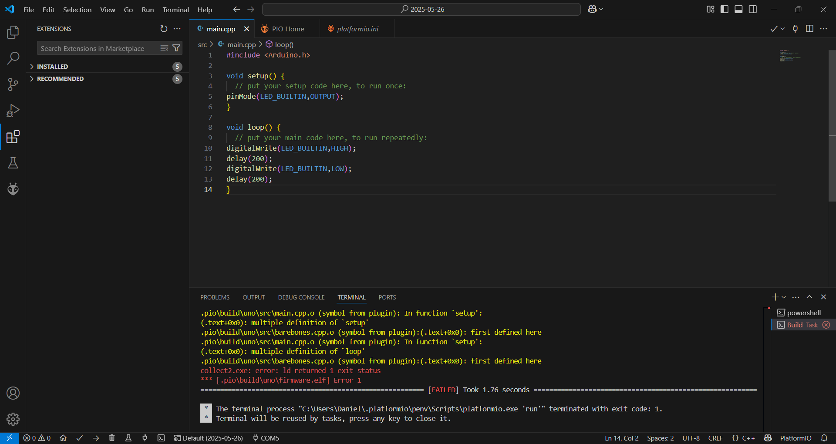Viewport: 836px width, 444px height.
Task: Select powershell terminal in list
Action: (x=803, y=313)
